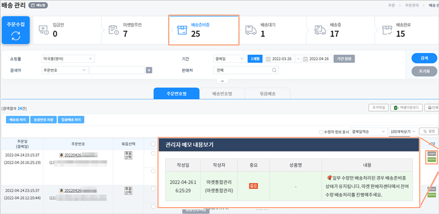Image resolution: width=439 pixels, height=214 pixels.
Task: Click the 배송중 처리 button
Action: (x=18, y=120)
